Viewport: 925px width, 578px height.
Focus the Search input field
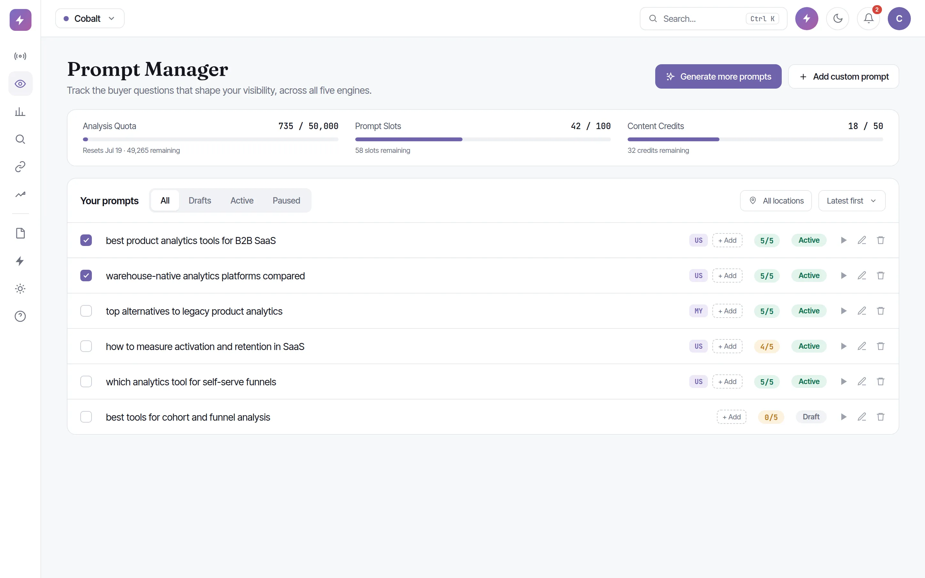(x=713, y=18)
